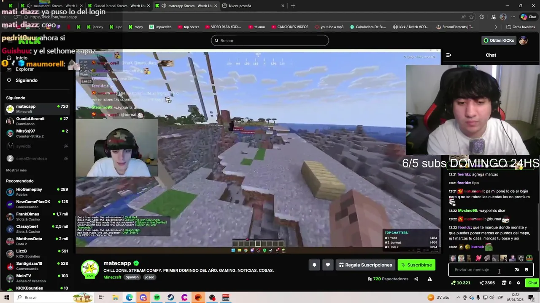The width and height of the screenshot is (540, 303).
Task: Open 7TV emotes icon in chat input
Action: (x=517, y=270)
